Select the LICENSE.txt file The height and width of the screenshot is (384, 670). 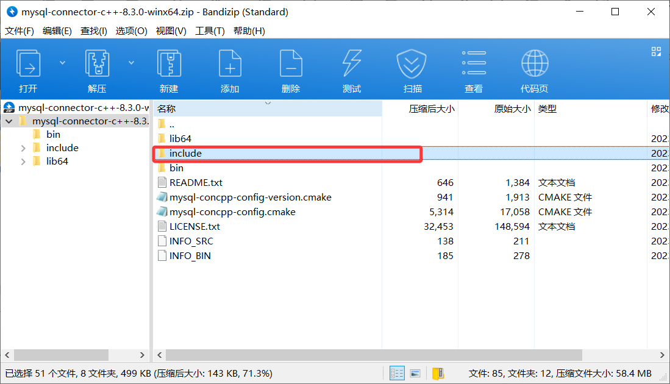(412, 226)
